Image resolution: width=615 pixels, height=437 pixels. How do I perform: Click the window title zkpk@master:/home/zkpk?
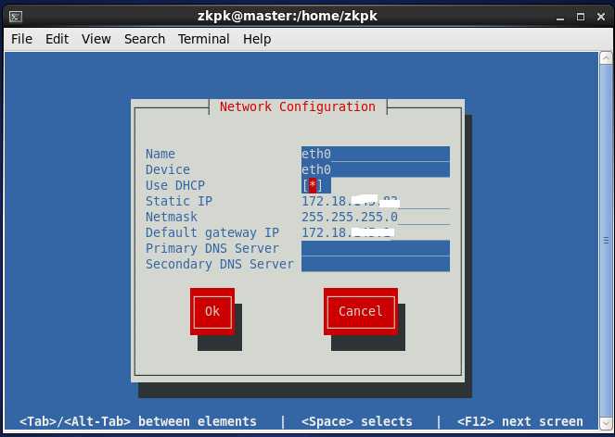click(x=288, y=17)
